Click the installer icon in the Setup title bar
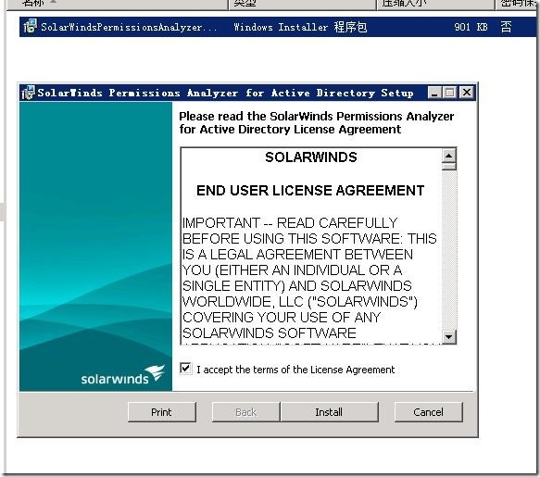The image size is (540, 477). click(x=28, y=93)
